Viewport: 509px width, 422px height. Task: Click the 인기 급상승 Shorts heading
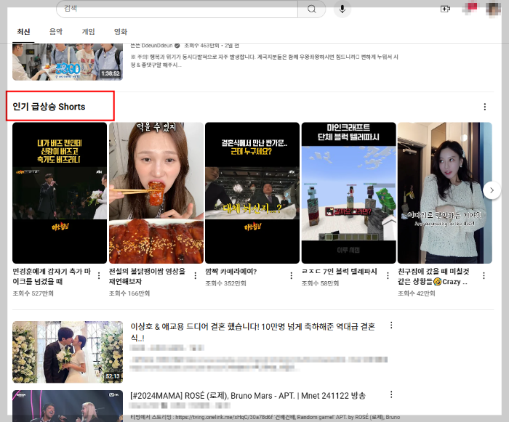pos(49,106)
